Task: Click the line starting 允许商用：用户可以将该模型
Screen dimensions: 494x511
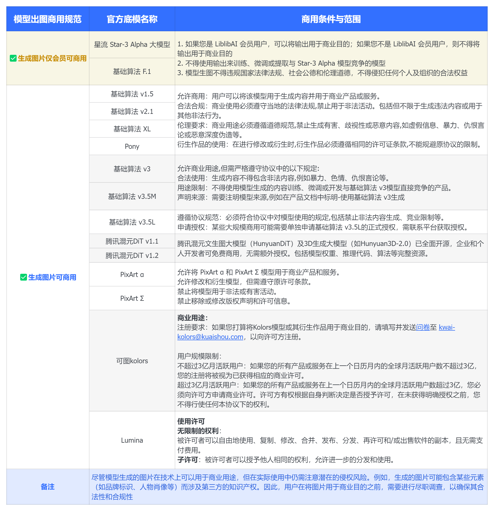Action: 279,96
